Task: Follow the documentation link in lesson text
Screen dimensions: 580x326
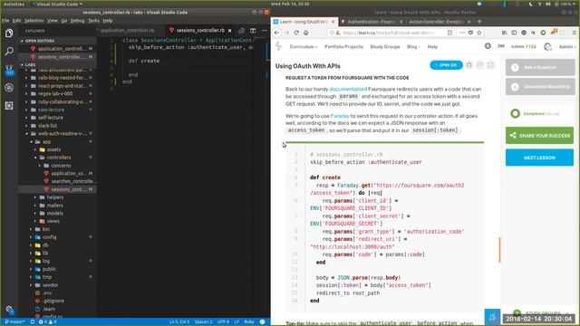Action: tap(348, 89)
